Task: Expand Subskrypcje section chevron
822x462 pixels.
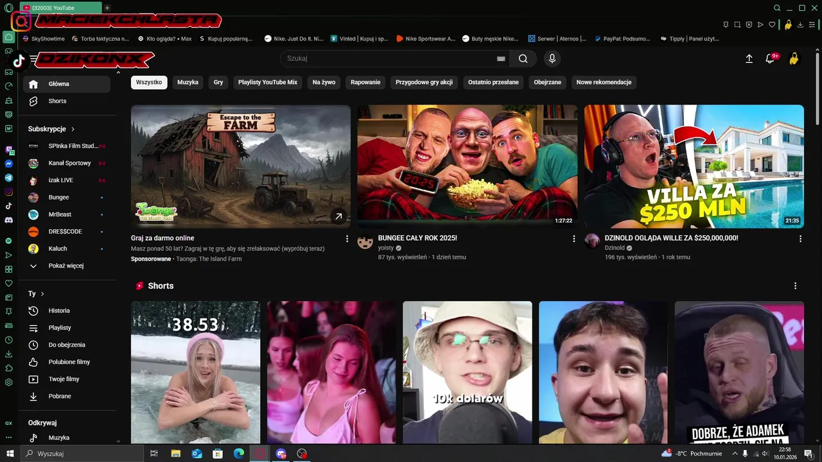Action: click(73, 129)
